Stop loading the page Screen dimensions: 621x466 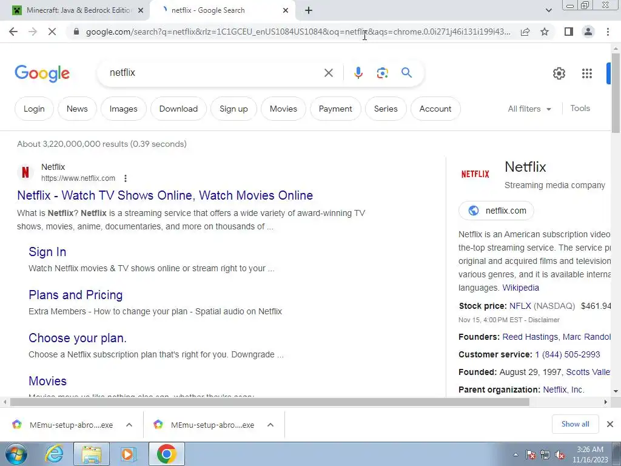[x=52, y=32]
